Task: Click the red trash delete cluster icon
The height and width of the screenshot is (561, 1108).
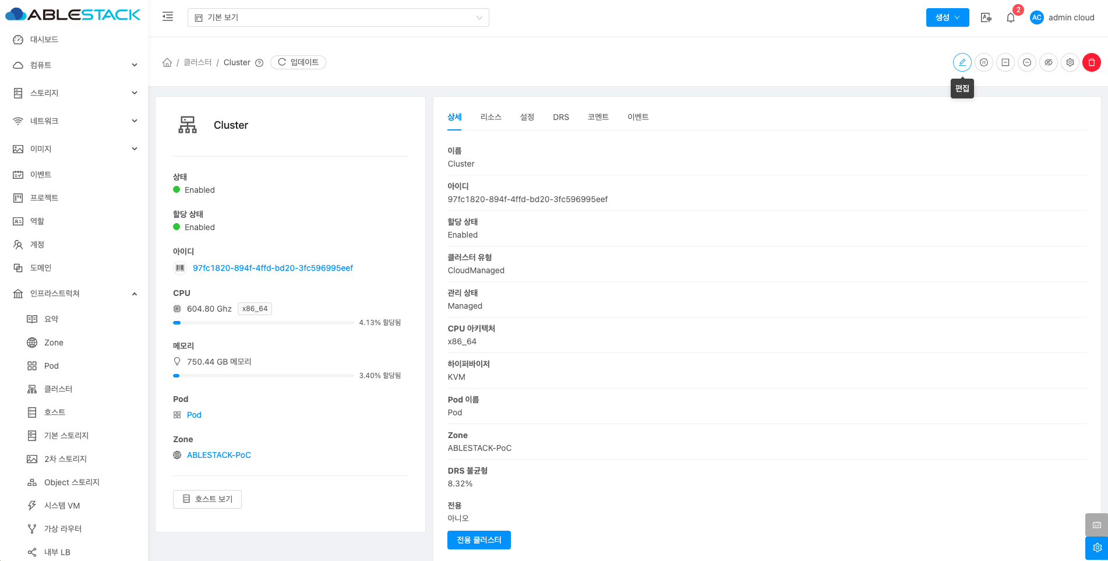Action: (1091, 62)
